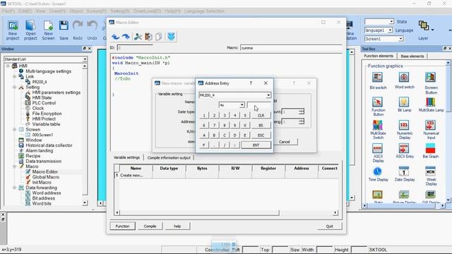Click the ENT key on address keypad
The height and width of the screenshot is (254, 452).
coord(256,145)
